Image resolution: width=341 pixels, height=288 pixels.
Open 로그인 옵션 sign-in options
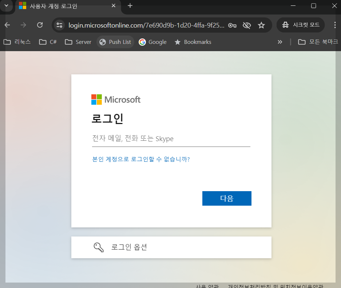click(171, 247)
